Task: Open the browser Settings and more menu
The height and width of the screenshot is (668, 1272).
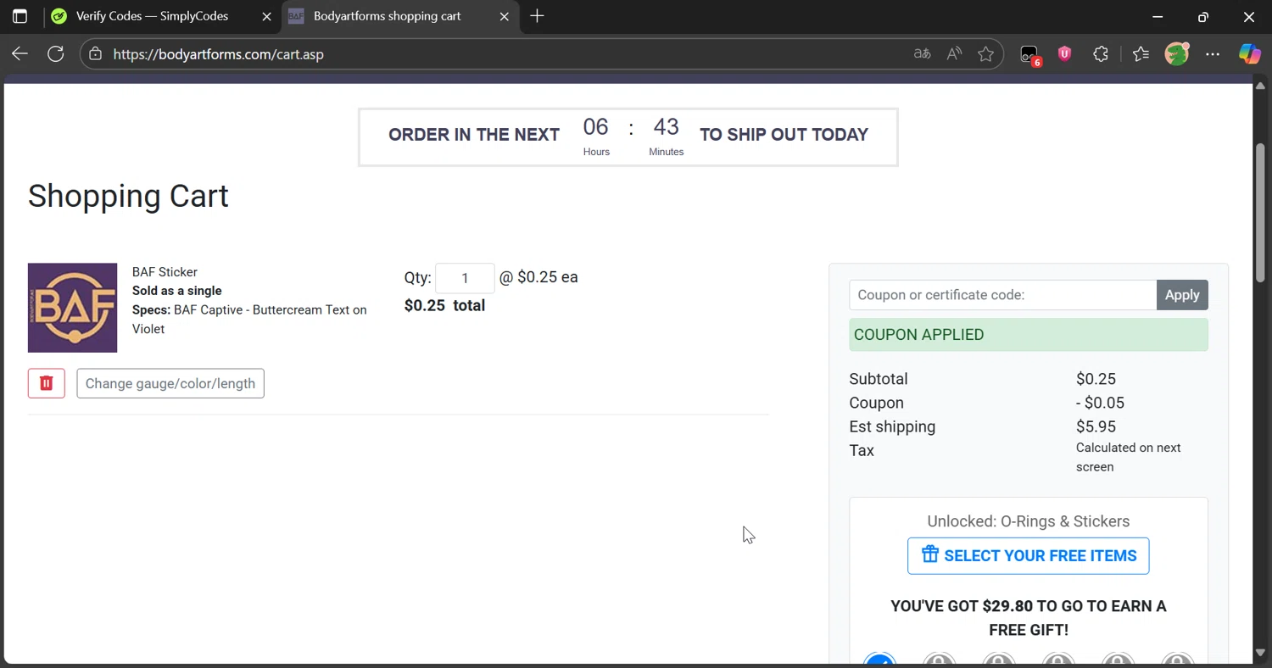Action: pyautogui.click(x=1213, y=54)
